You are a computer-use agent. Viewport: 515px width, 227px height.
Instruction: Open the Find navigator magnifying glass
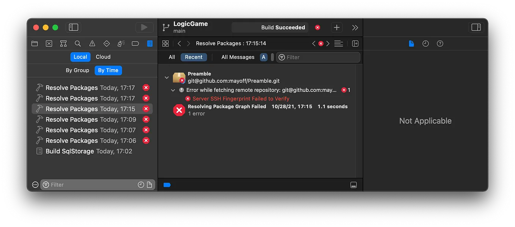pos(78,43)
